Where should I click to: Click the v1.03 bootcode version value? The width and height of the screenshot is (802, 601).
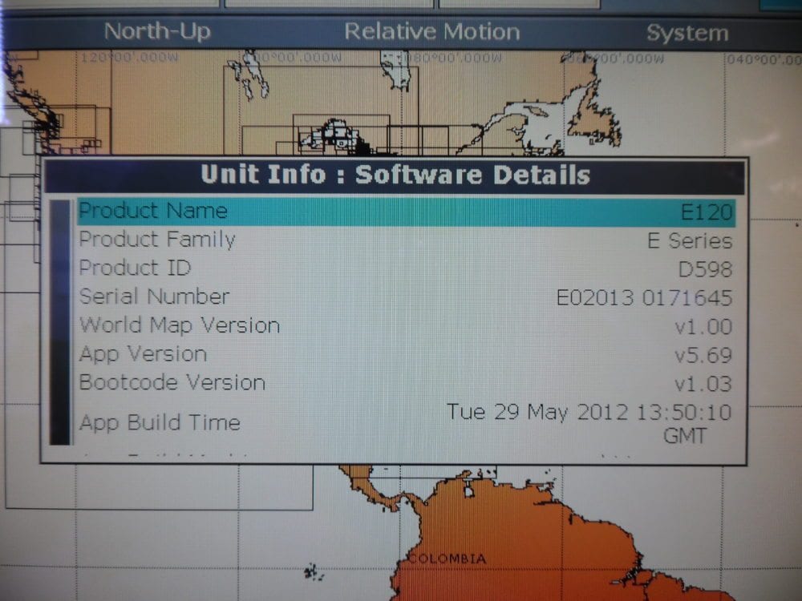click(703, 384)
